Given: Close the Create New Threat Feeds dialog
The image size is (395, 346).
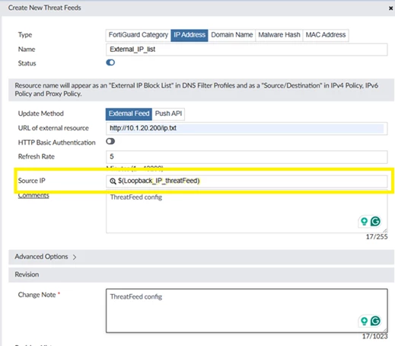Looking at the screenshot, I should click(x=390, y=8).
